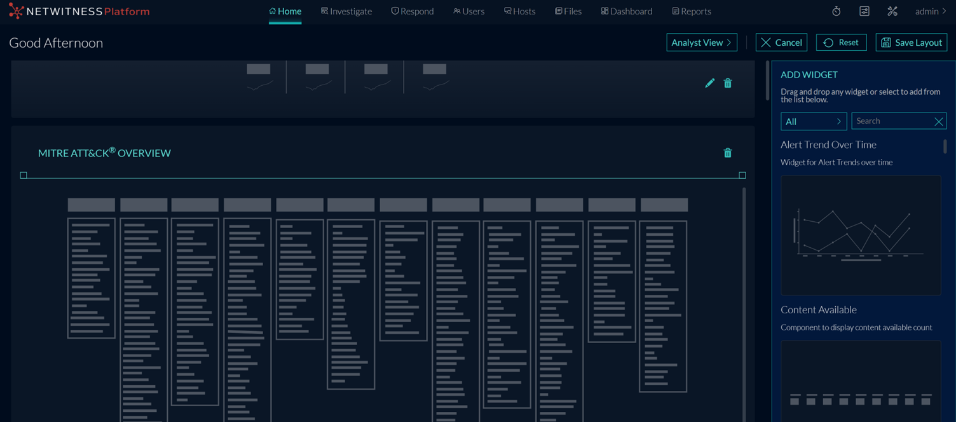Go to the Respond tab
The height and width of the screenshot is (422, 956).
413,11
